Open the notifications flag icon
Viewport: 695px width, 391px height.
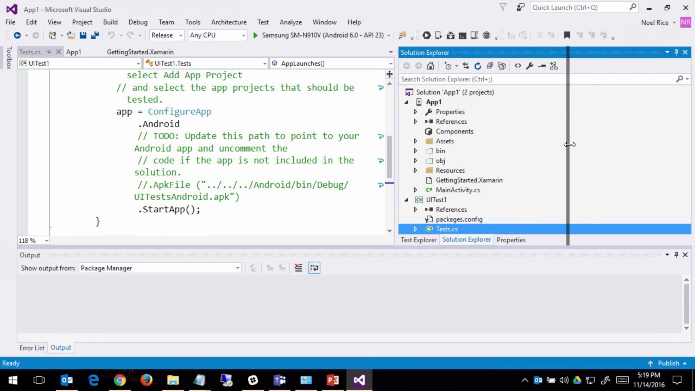[503, 8]
